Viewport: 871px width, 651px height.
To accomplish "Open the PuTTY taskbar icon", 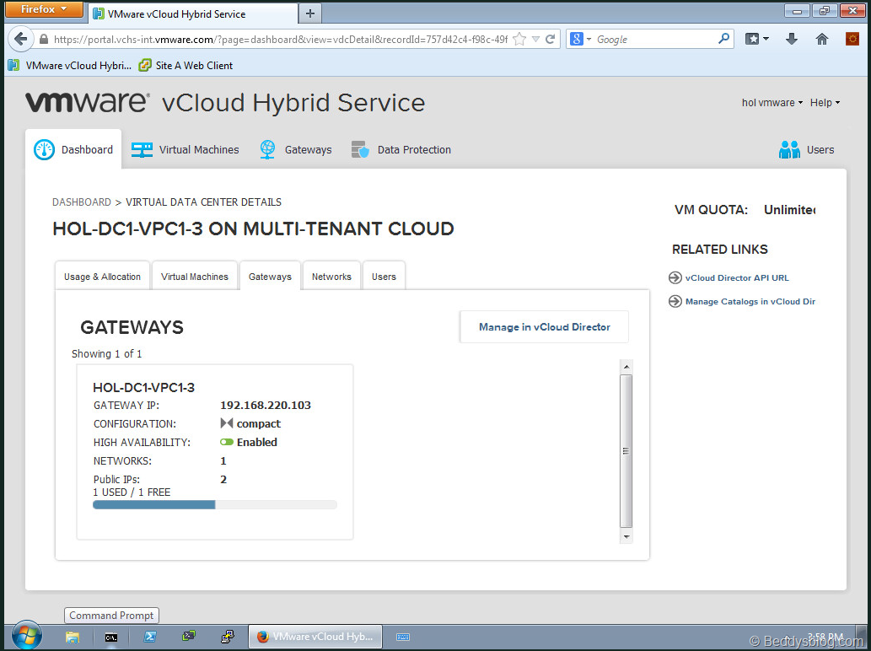I will tap(227, 637).
